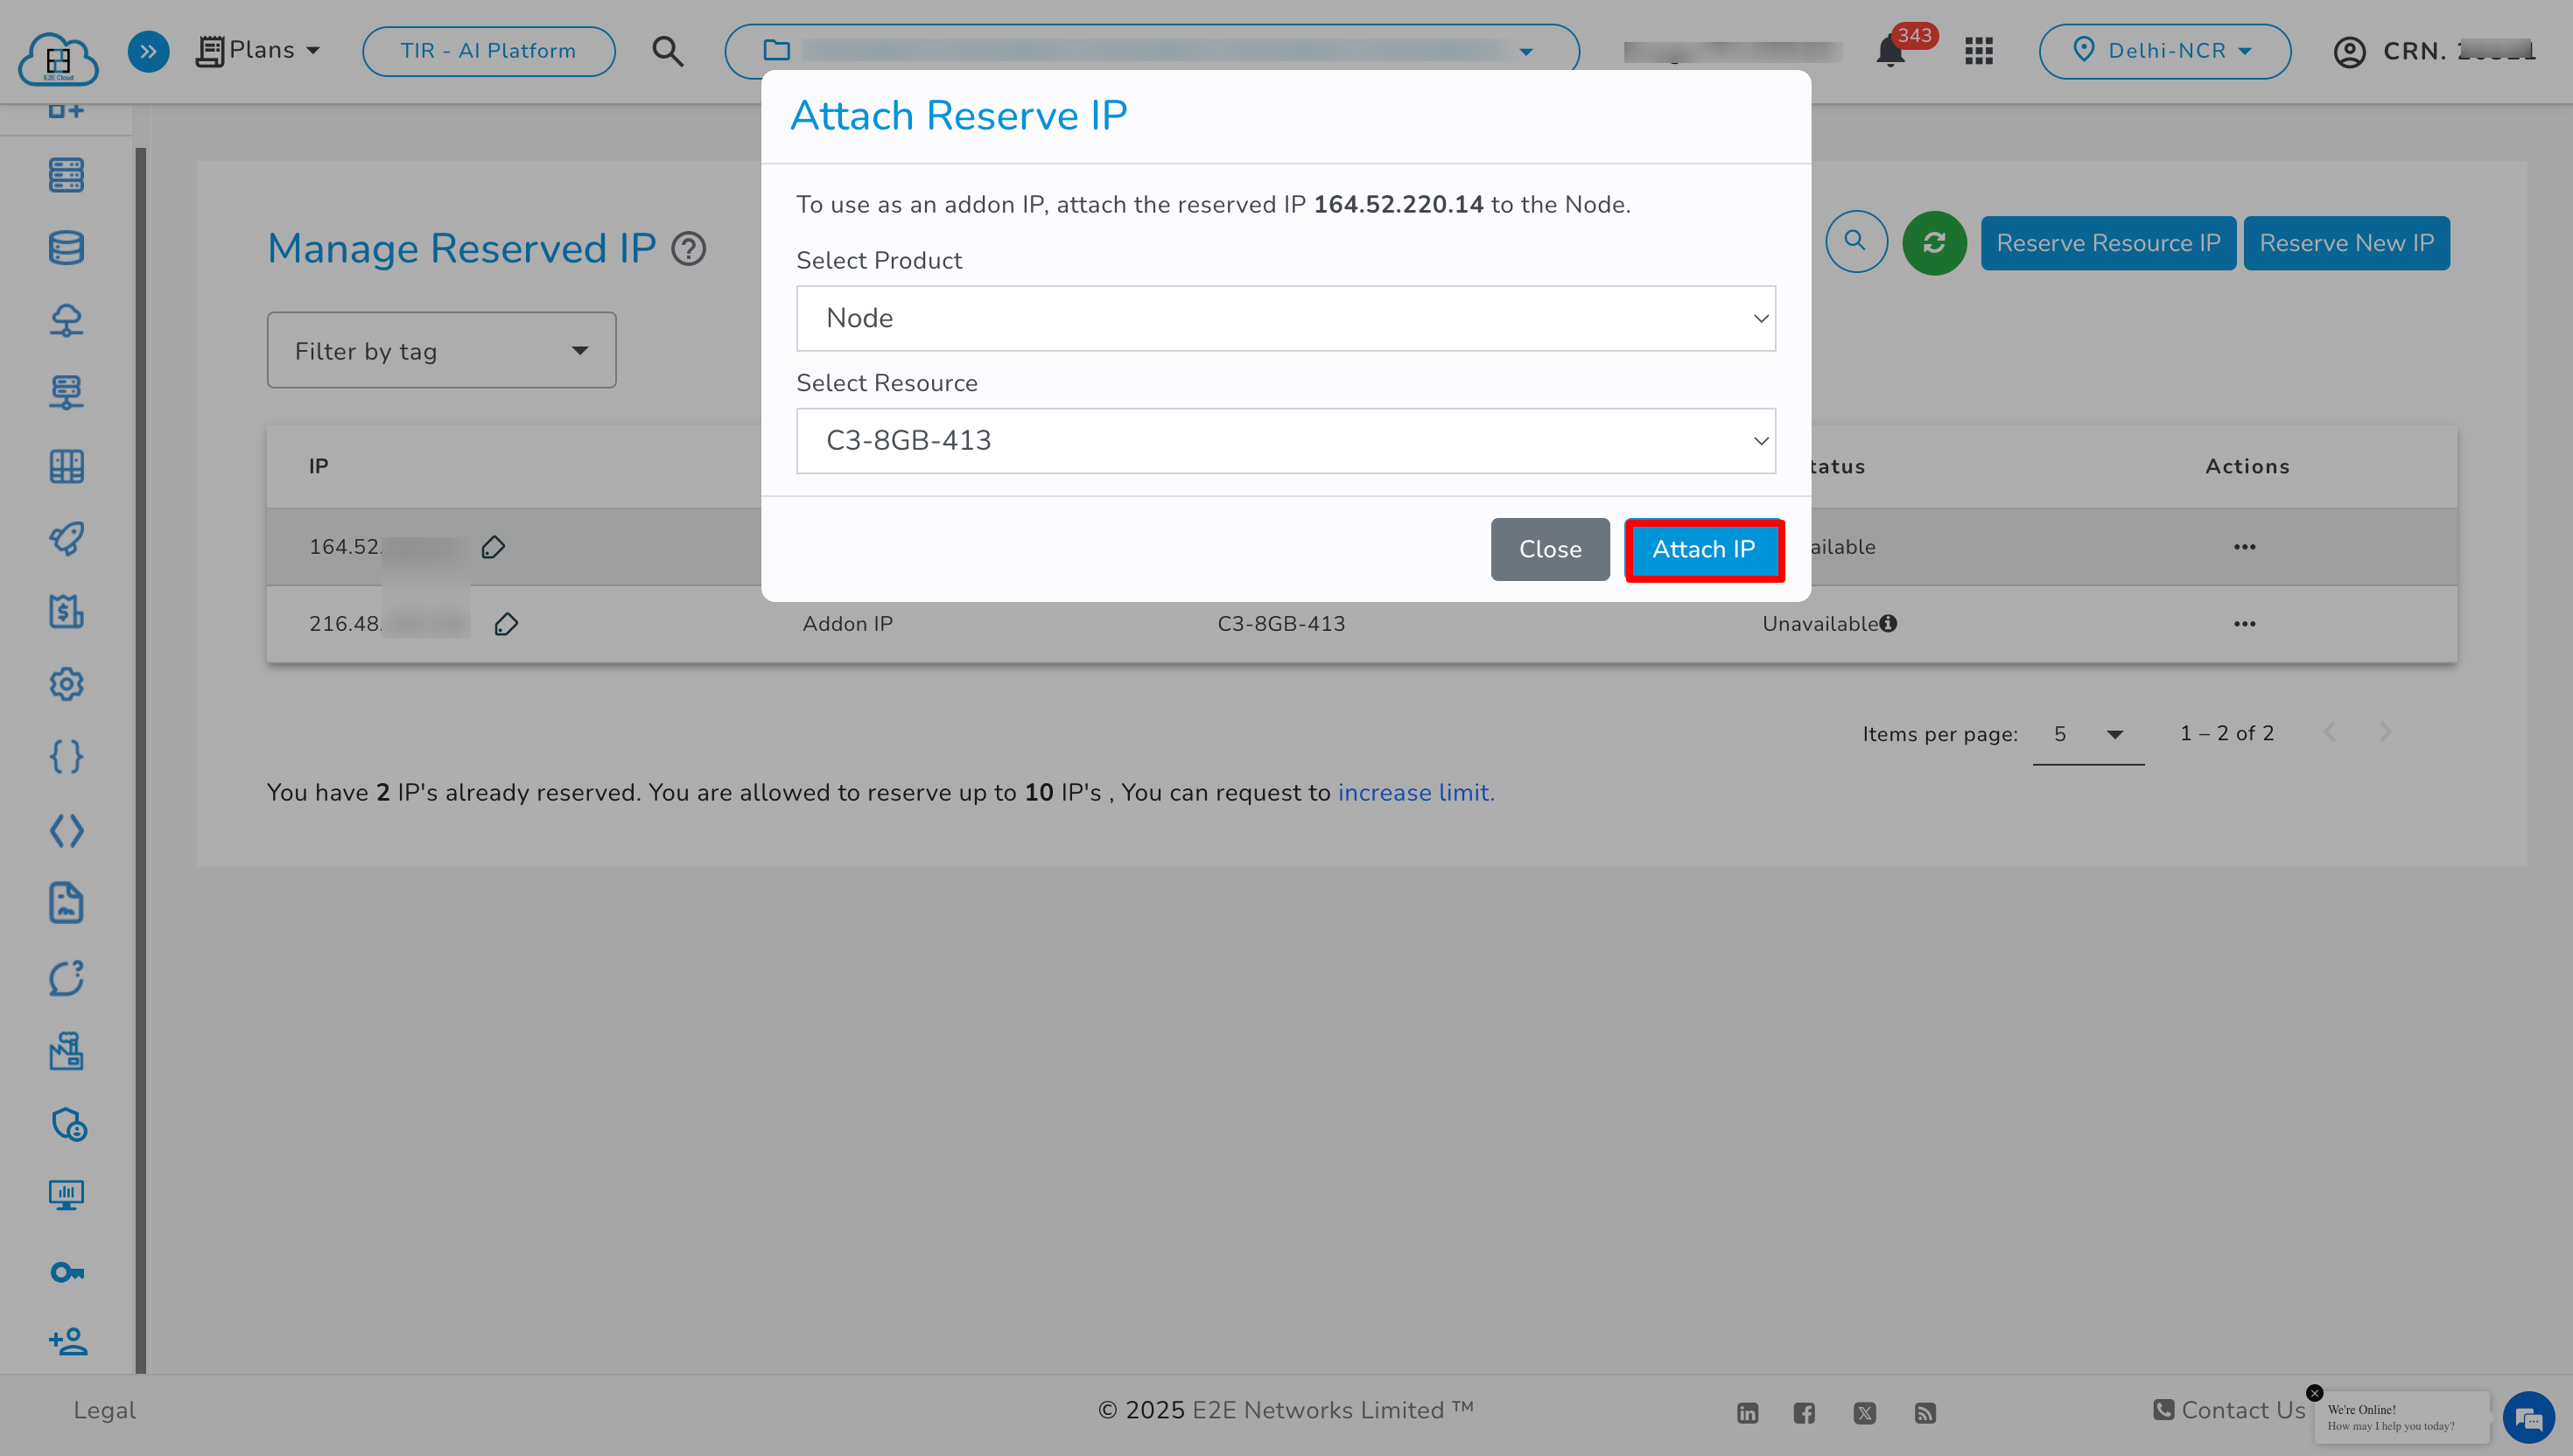Click the refresh icon near Reserve Resource IP

(1933, 242)
